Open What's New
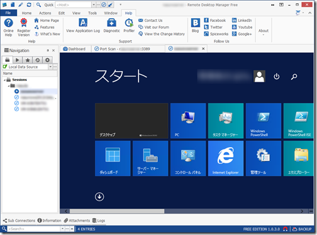Viewport: 317px width, 235px height. [x=47, y=34]
